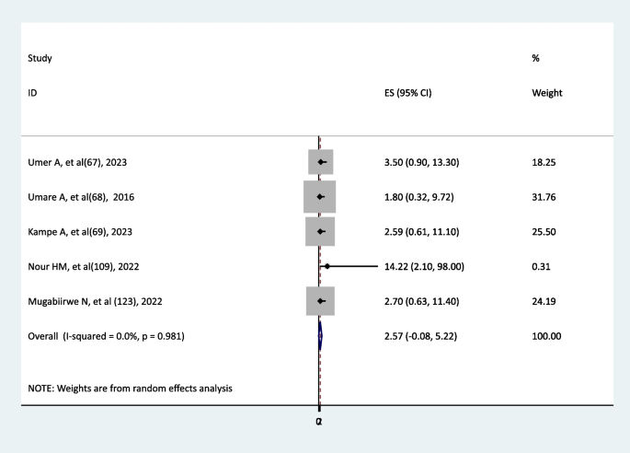Click the zero tick label on the axis
630x453 pixels.
point(319,420)
